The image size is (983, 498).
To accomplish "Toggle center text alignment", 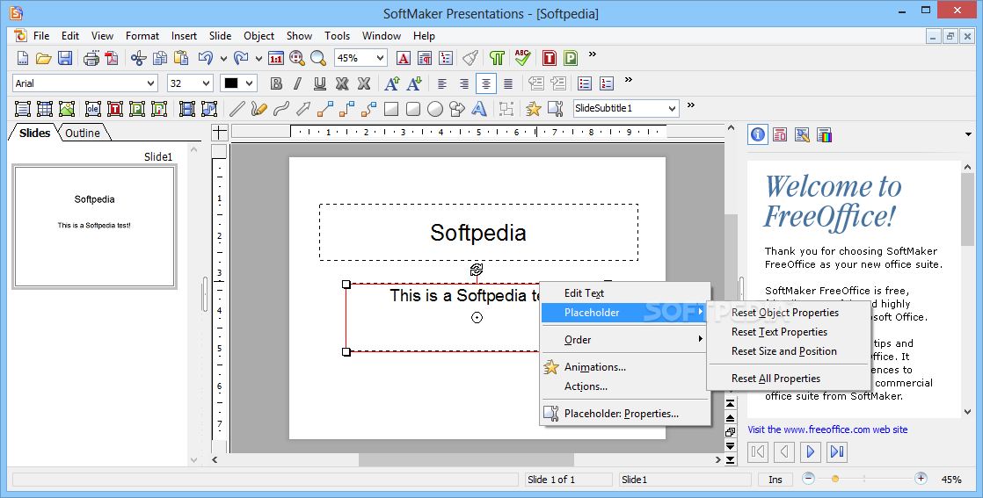I will [x=486, y=83].
